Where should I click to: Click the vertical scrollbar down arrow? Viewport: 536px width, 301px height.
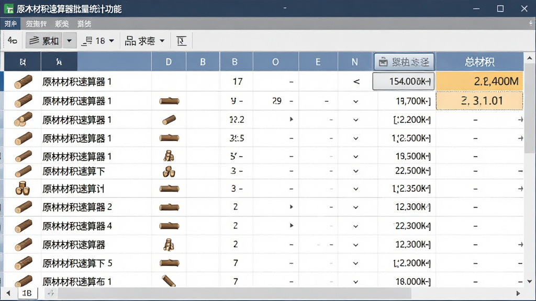click(530, 281)
